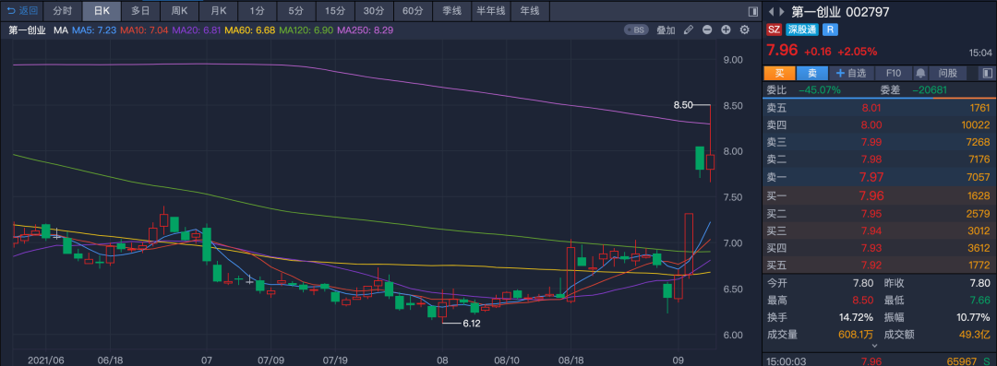
Task: Click the 问股 ask button
Action: point(948,73)
